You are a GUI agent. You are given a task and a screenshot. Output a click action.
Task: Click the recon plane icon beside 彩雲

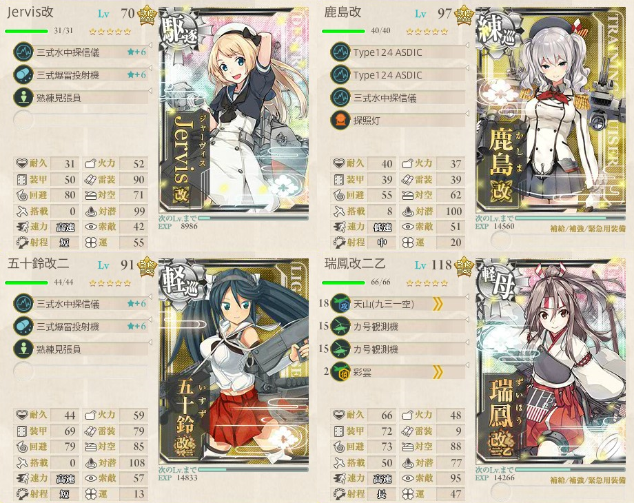(340, 371)
